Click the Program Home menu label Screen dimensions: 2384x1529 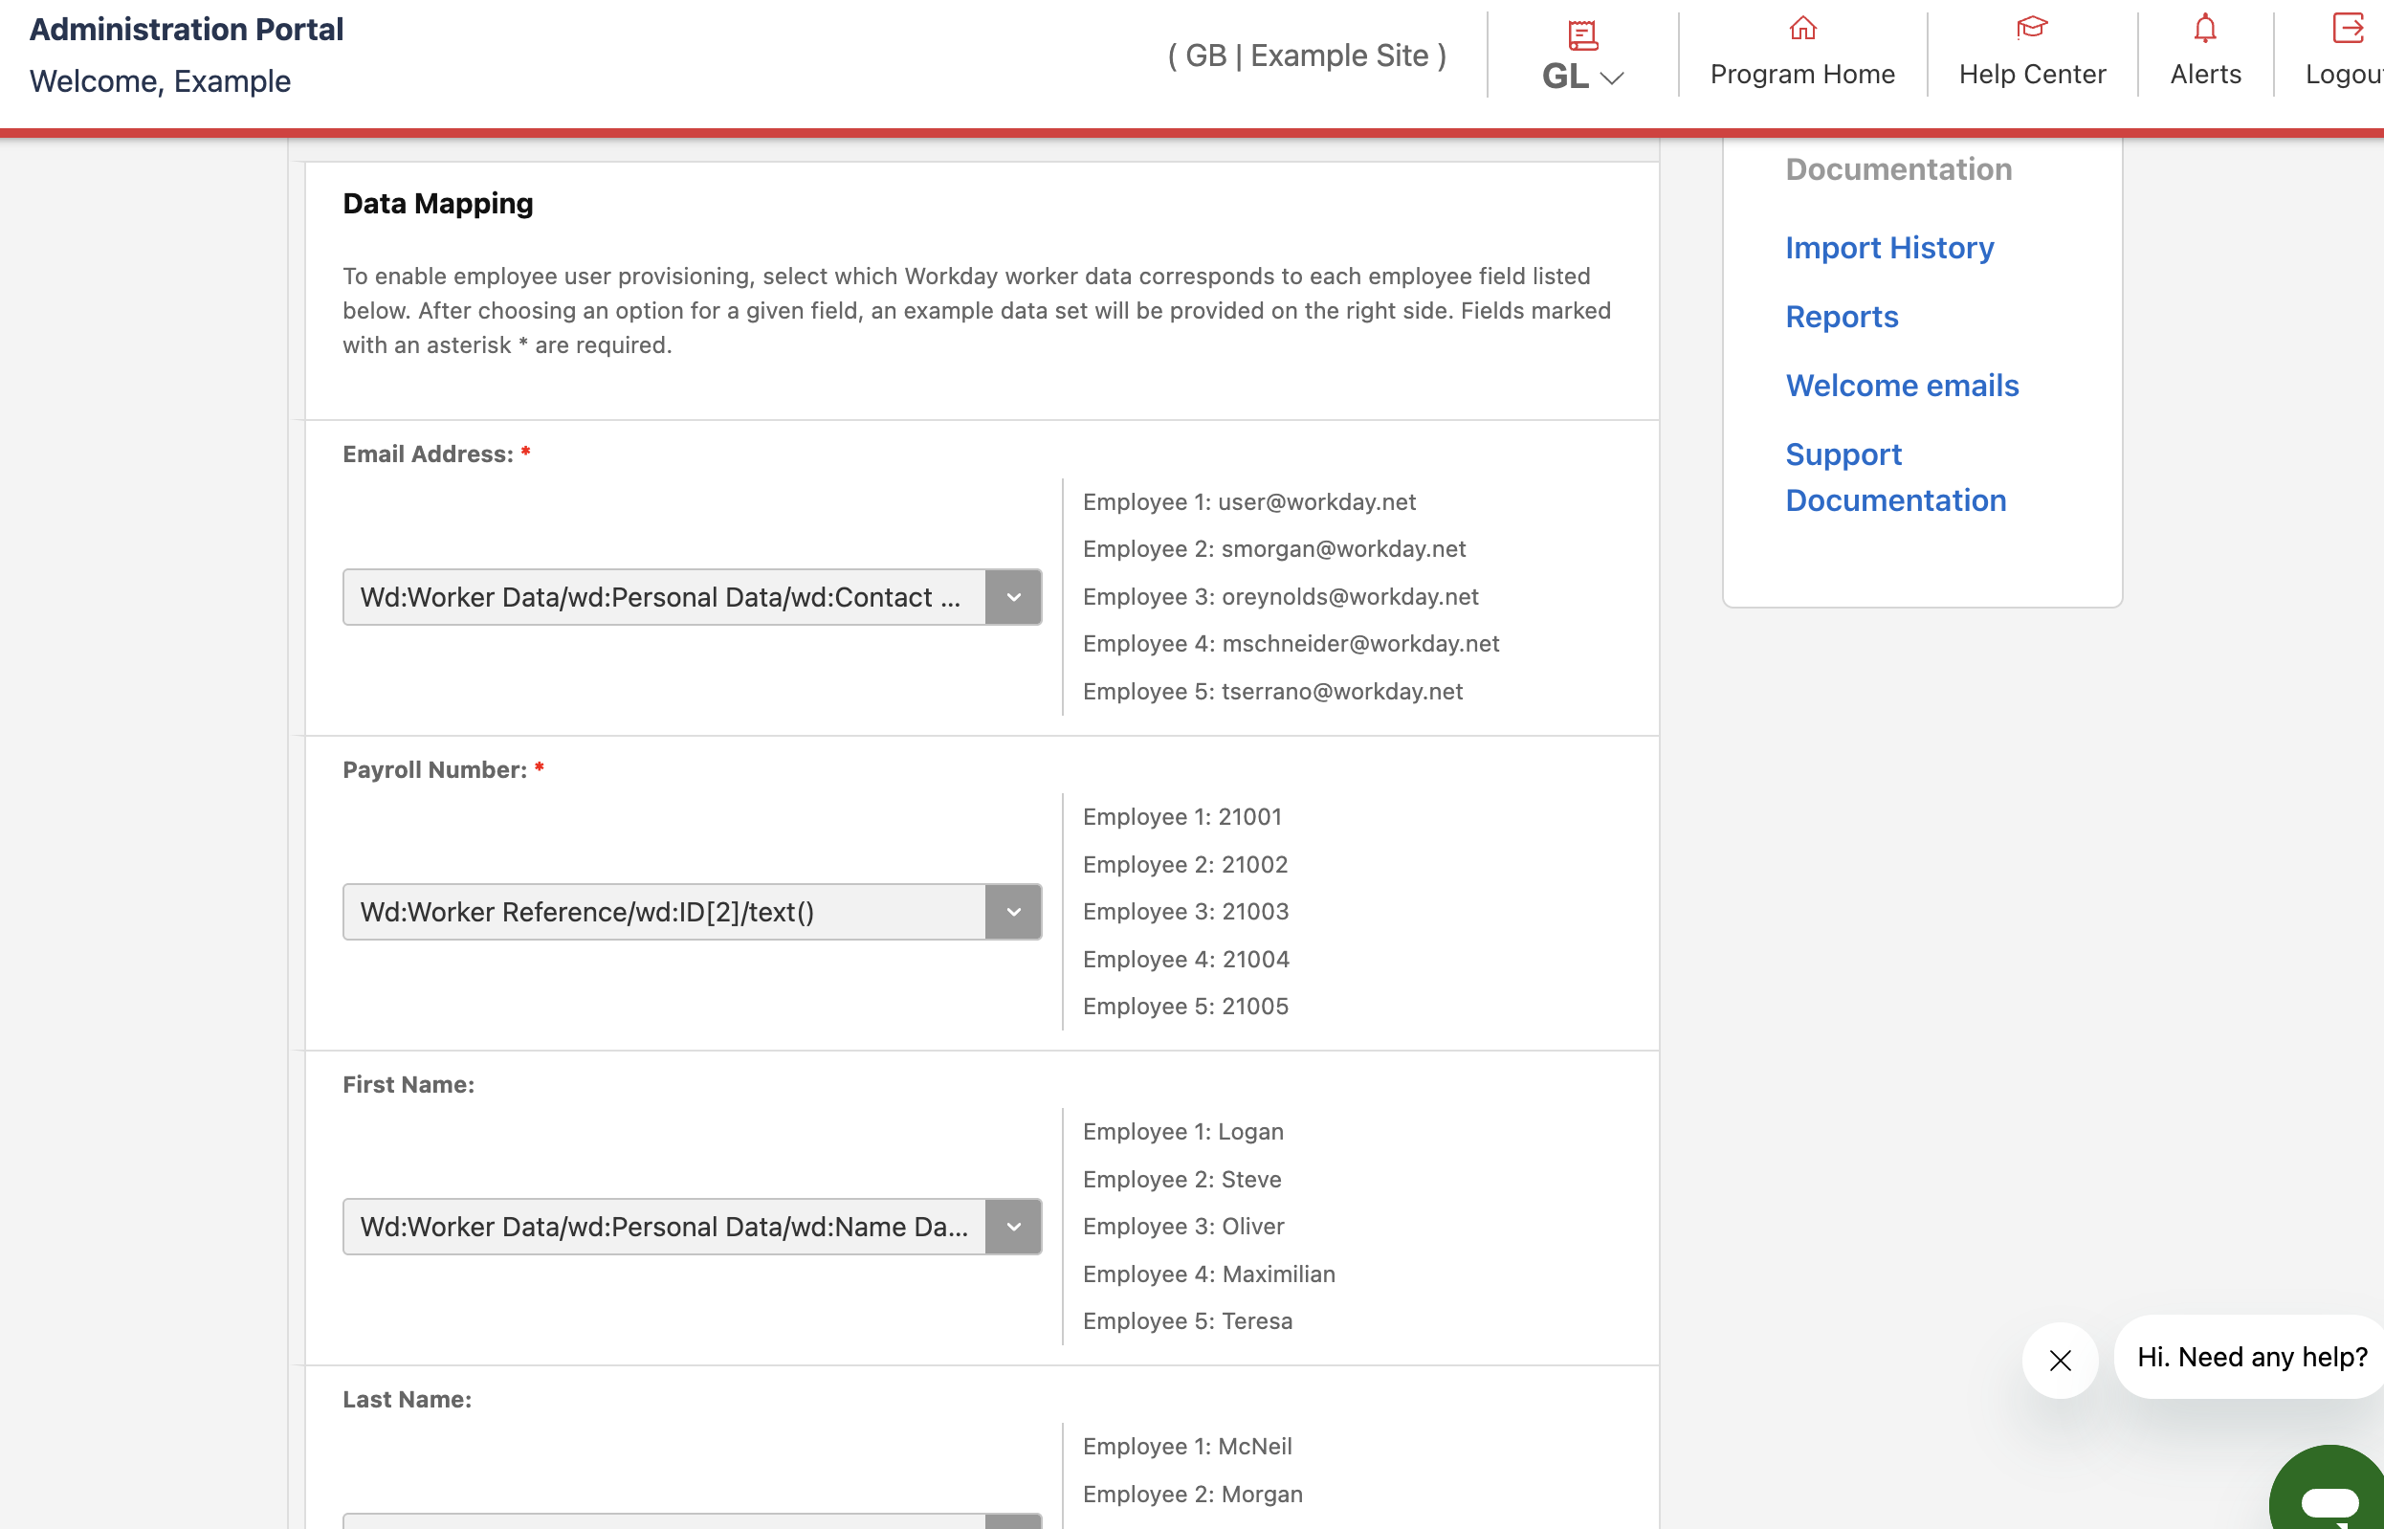coord(1802,75)
